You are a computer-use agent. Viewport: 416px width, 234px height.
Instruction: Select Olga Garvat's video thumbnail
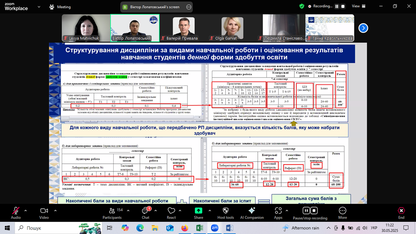[232, 28]
